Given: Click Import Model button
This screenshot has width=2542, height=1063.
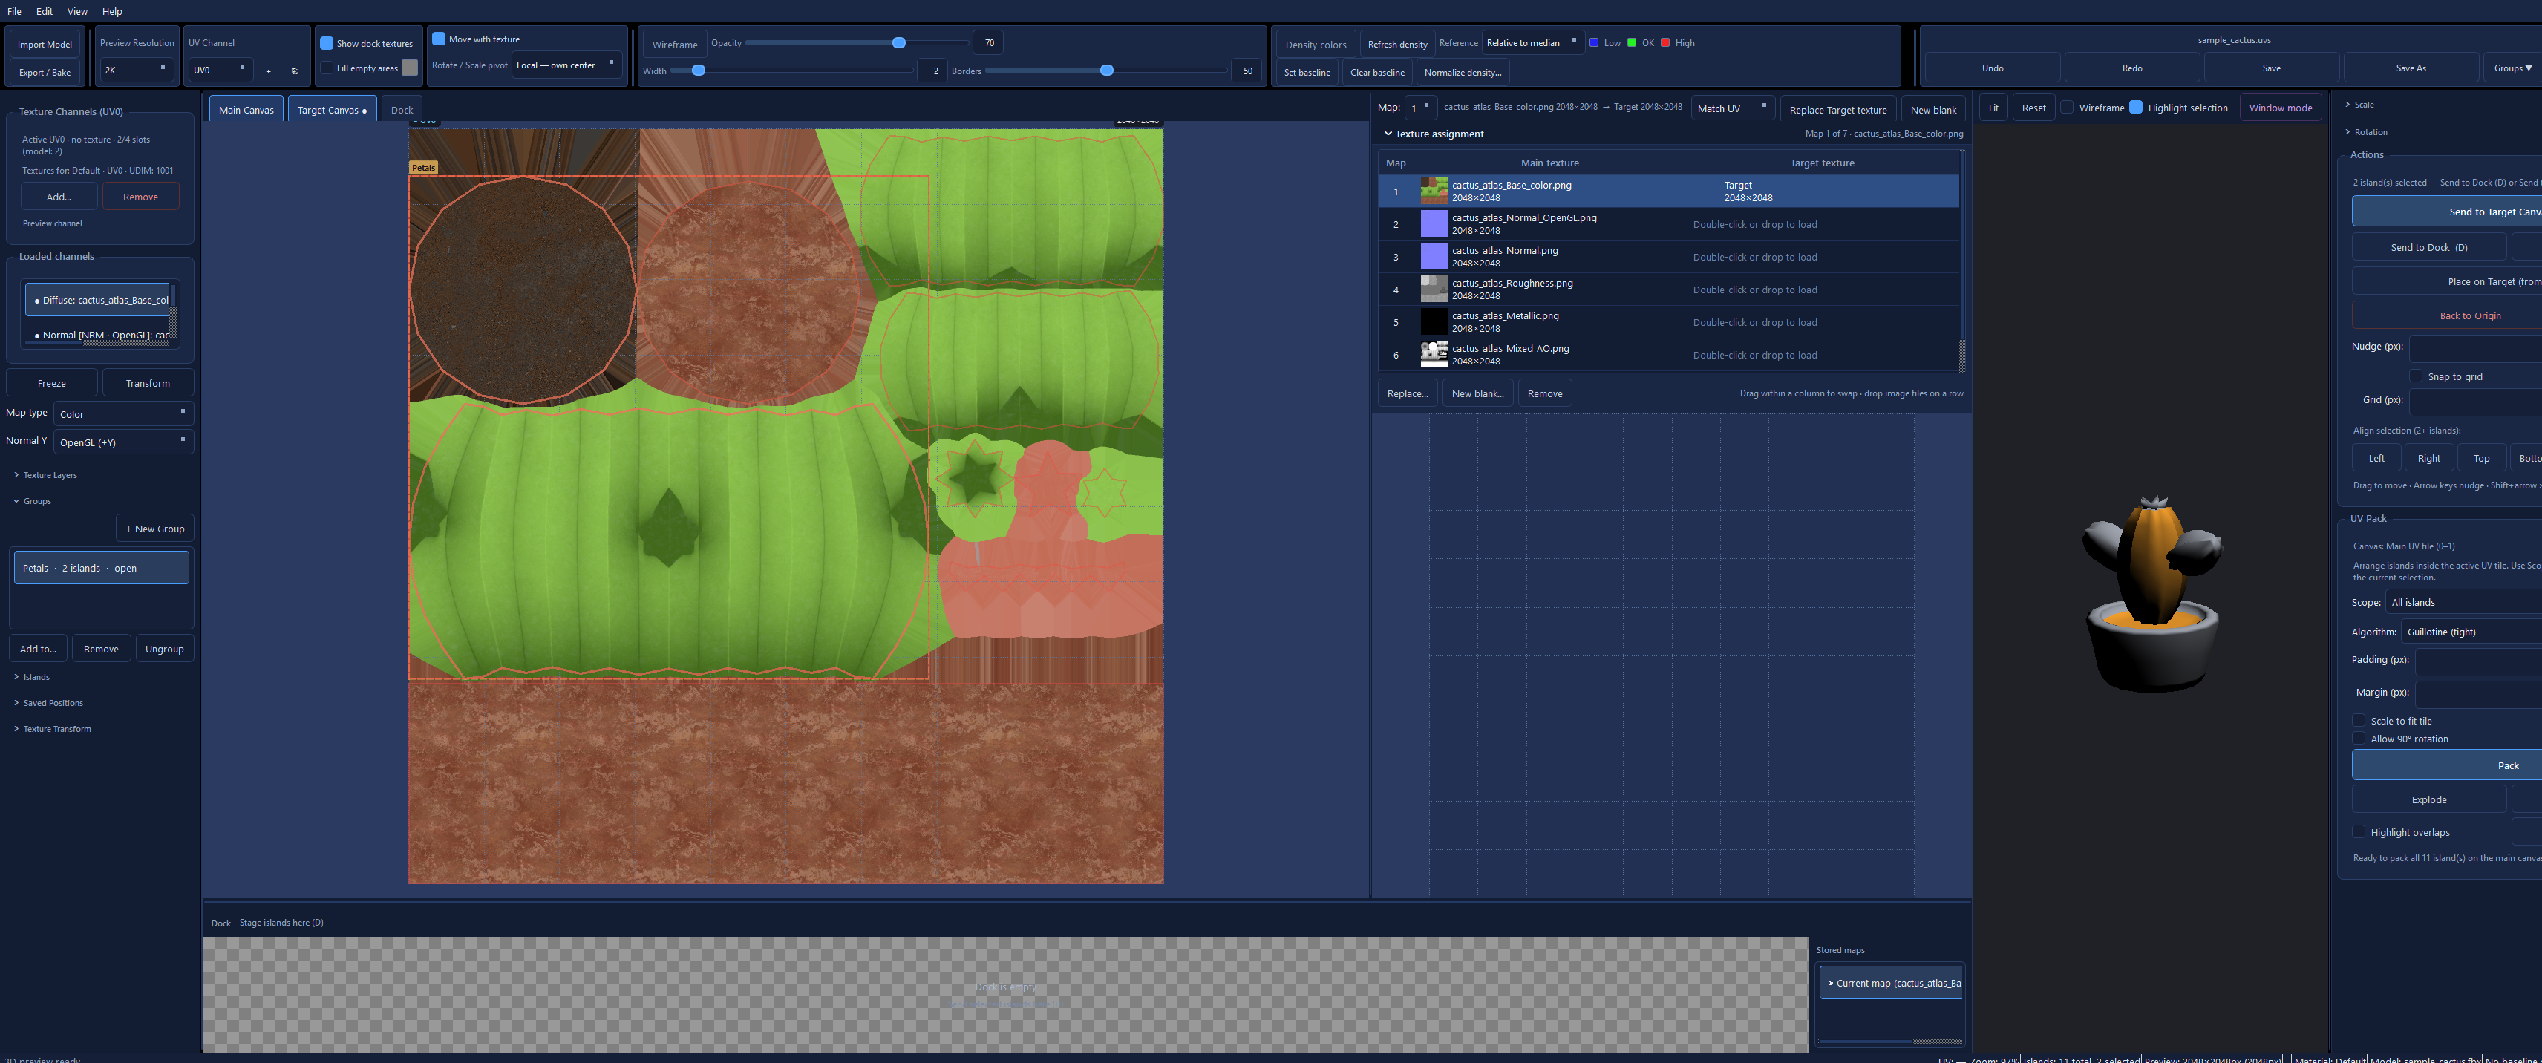Looking at the screenshot, I should [45, 44].
